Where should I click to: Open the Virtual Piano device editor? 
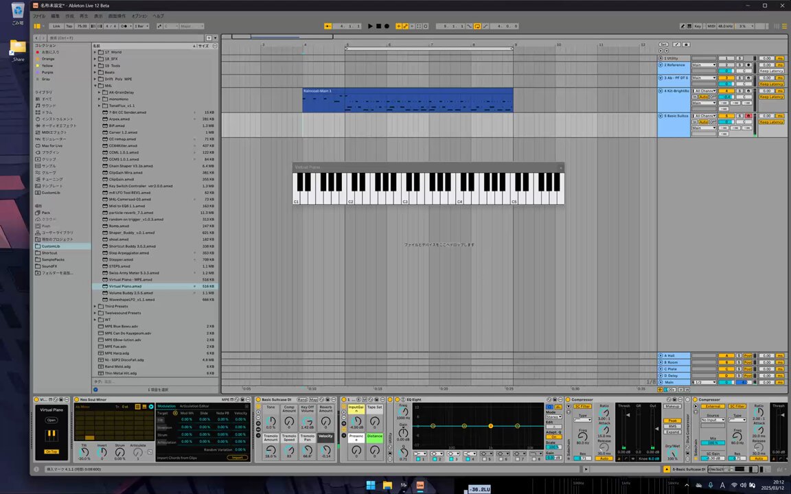coord(51,420)
